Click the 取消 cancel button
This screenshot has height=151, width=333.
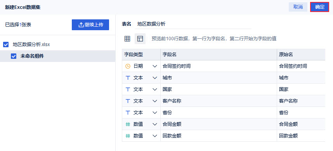pos(298,7)
